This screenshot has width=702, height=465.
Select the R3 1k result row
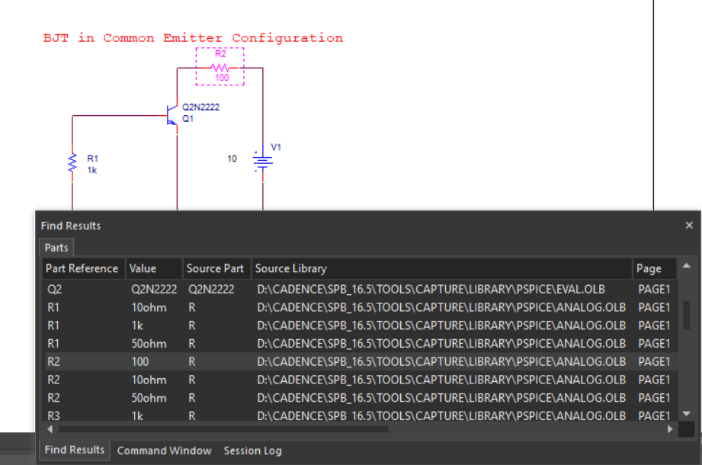(305, 416)
